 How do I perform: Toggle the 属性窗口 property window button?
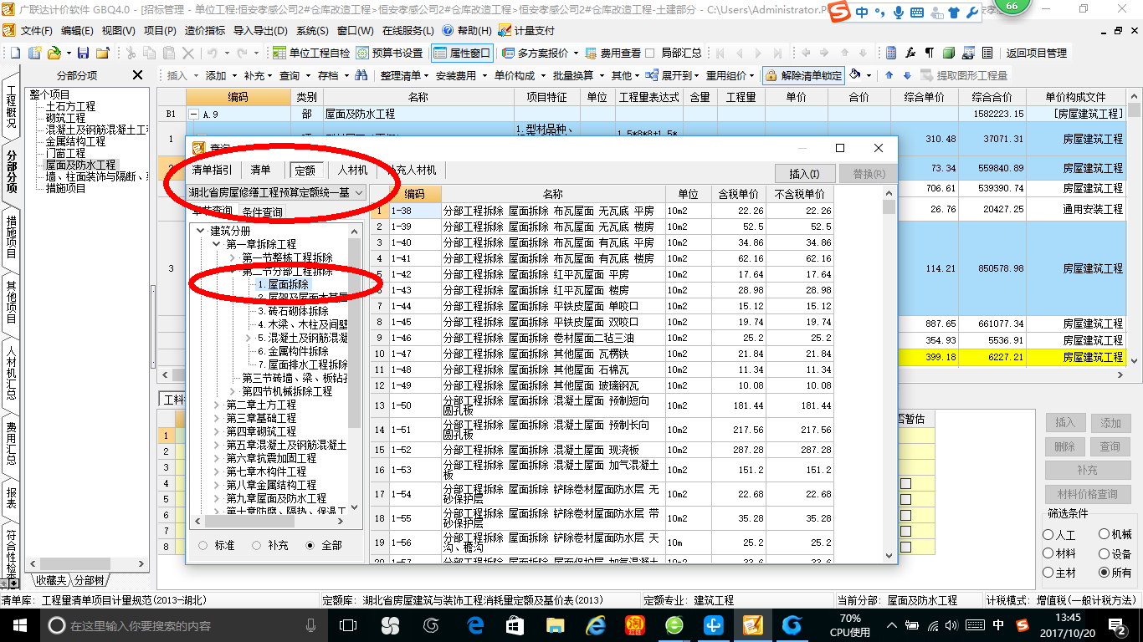click(x=463, y=53)
